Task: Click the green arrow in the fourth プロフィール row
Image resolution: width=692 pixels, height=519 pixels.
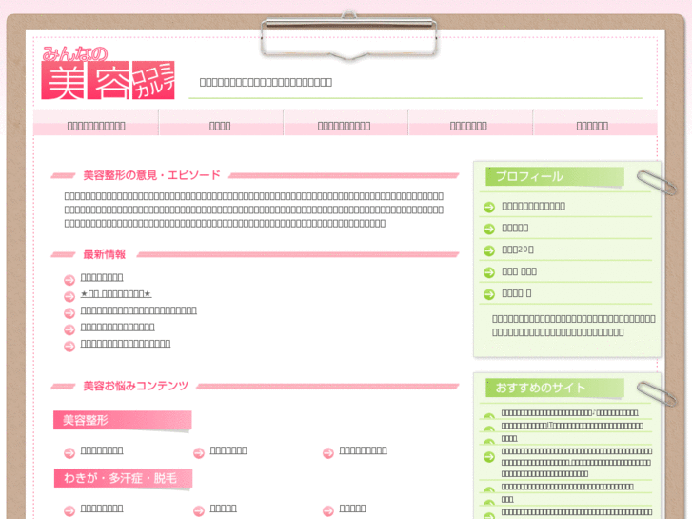Action: tap(489, 272)
